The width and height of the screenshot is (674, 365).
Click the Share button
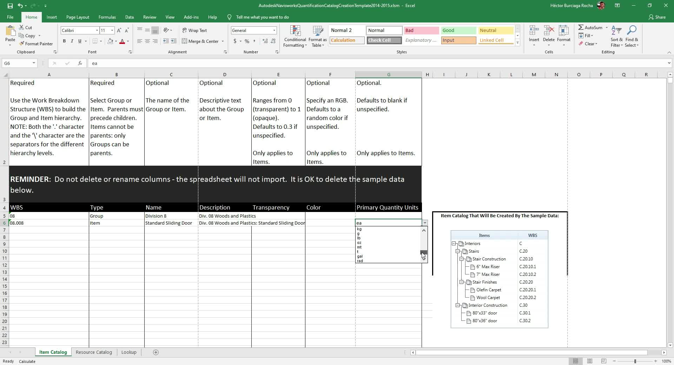pos(657,17)
